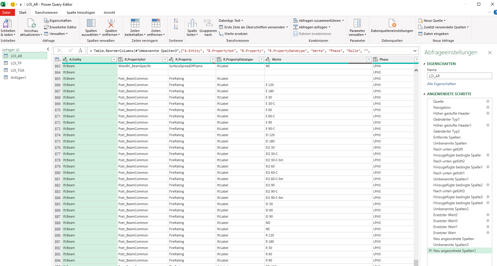Select the LOI_TGA query

(x=17, y=70)
